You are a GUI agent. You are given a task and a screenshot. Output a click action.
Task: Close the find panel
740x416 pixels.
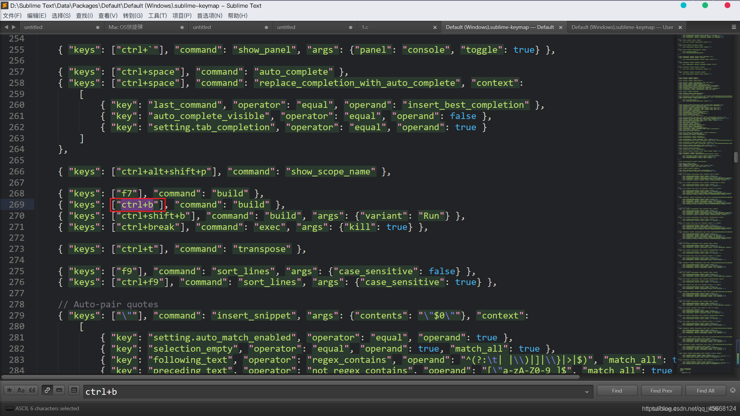[x=733, y=390]
